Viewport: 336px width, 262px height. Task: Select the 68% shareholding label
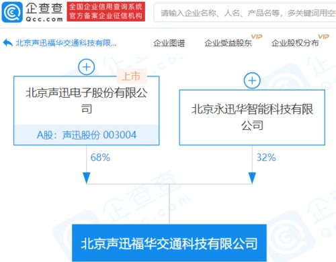100,157
